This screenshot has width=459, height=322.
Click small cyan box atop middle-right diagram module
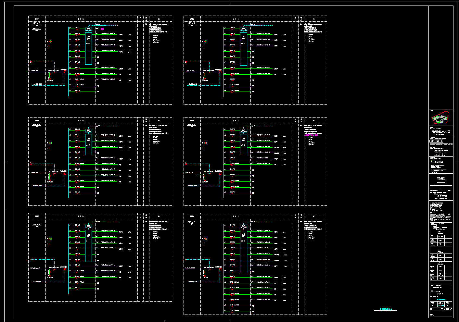click(x=244, y=131)
